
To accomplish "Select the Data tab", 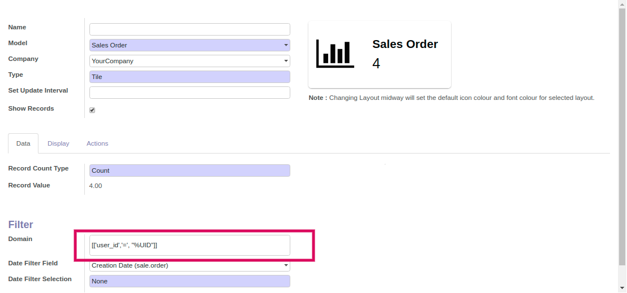I will 23,143.
